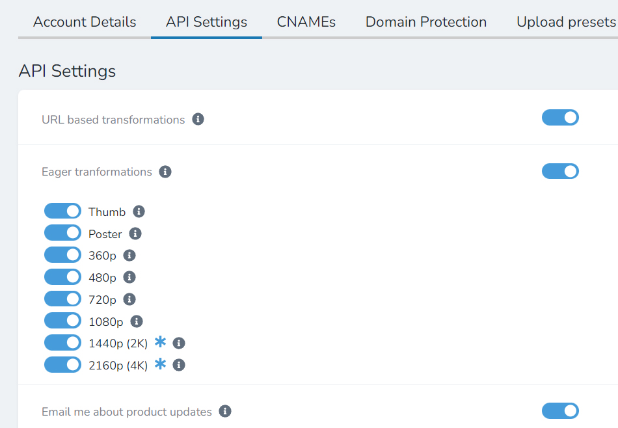Switch to the Account Details tab
Viewport: 618px width, 428px height.
click(85, 22)
